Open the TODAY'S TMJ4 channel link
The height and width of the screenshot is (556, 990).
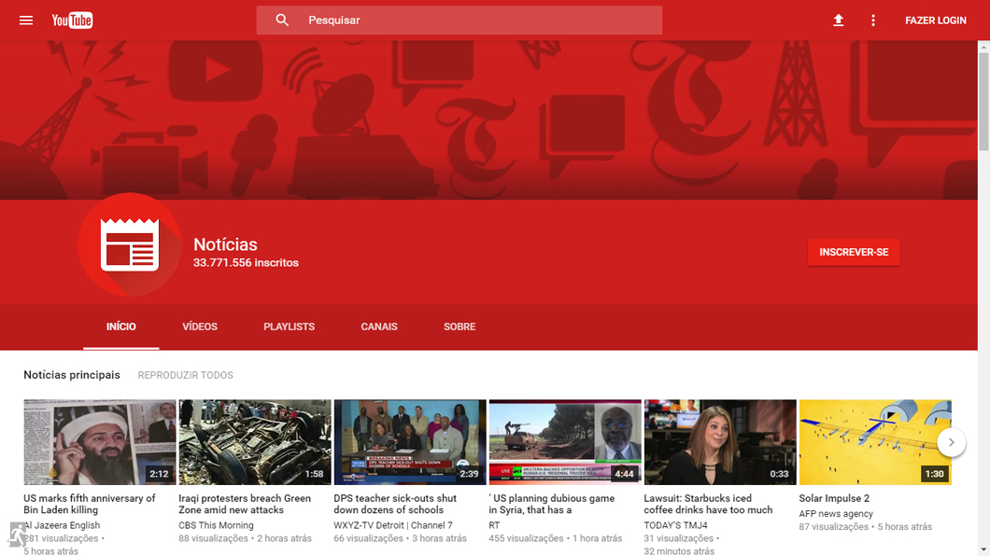point(675,525)
